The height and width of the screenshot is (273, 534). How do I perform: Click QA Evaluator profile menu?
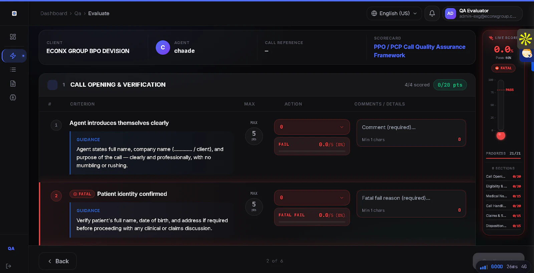click(x=483, y=13)
